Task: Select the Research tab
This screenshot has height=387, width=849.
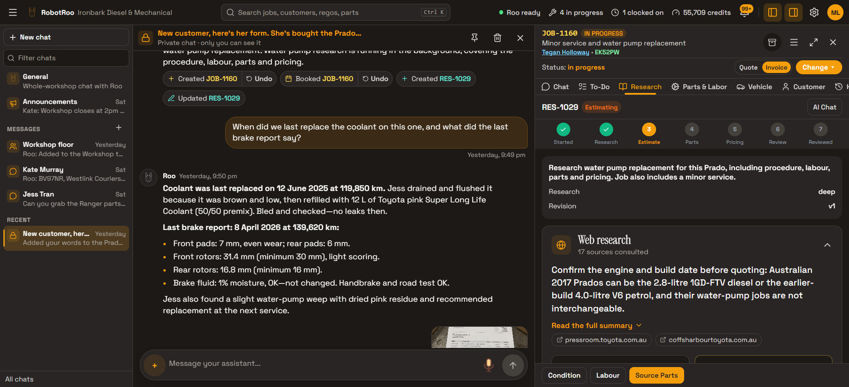Action: 640,87
